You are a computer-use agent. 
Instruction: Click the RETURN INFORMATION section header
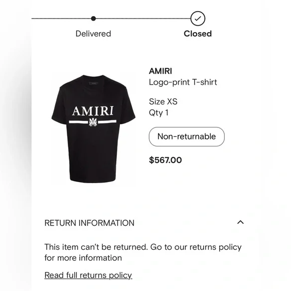coord(89,223)
